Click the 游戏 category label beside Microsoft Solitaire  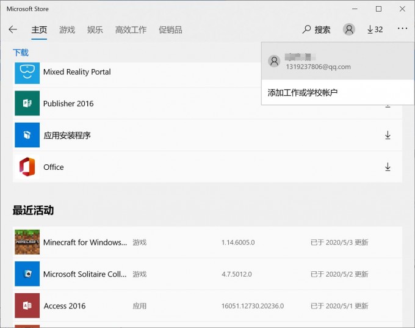tap(140, 274)
